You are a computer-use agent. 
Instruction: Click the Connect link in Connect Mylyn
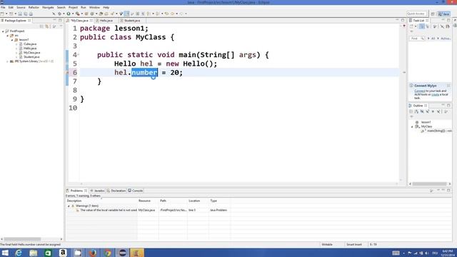tap(420, 91)
